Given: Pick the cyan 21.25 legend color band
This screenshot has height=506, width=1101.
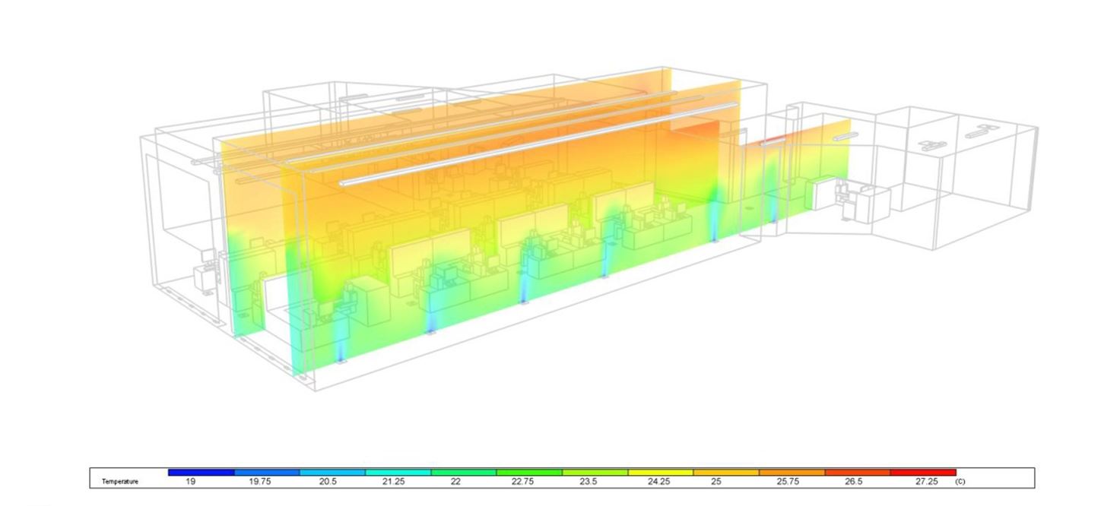Looking at the screenshot, I should pos(398,473).
